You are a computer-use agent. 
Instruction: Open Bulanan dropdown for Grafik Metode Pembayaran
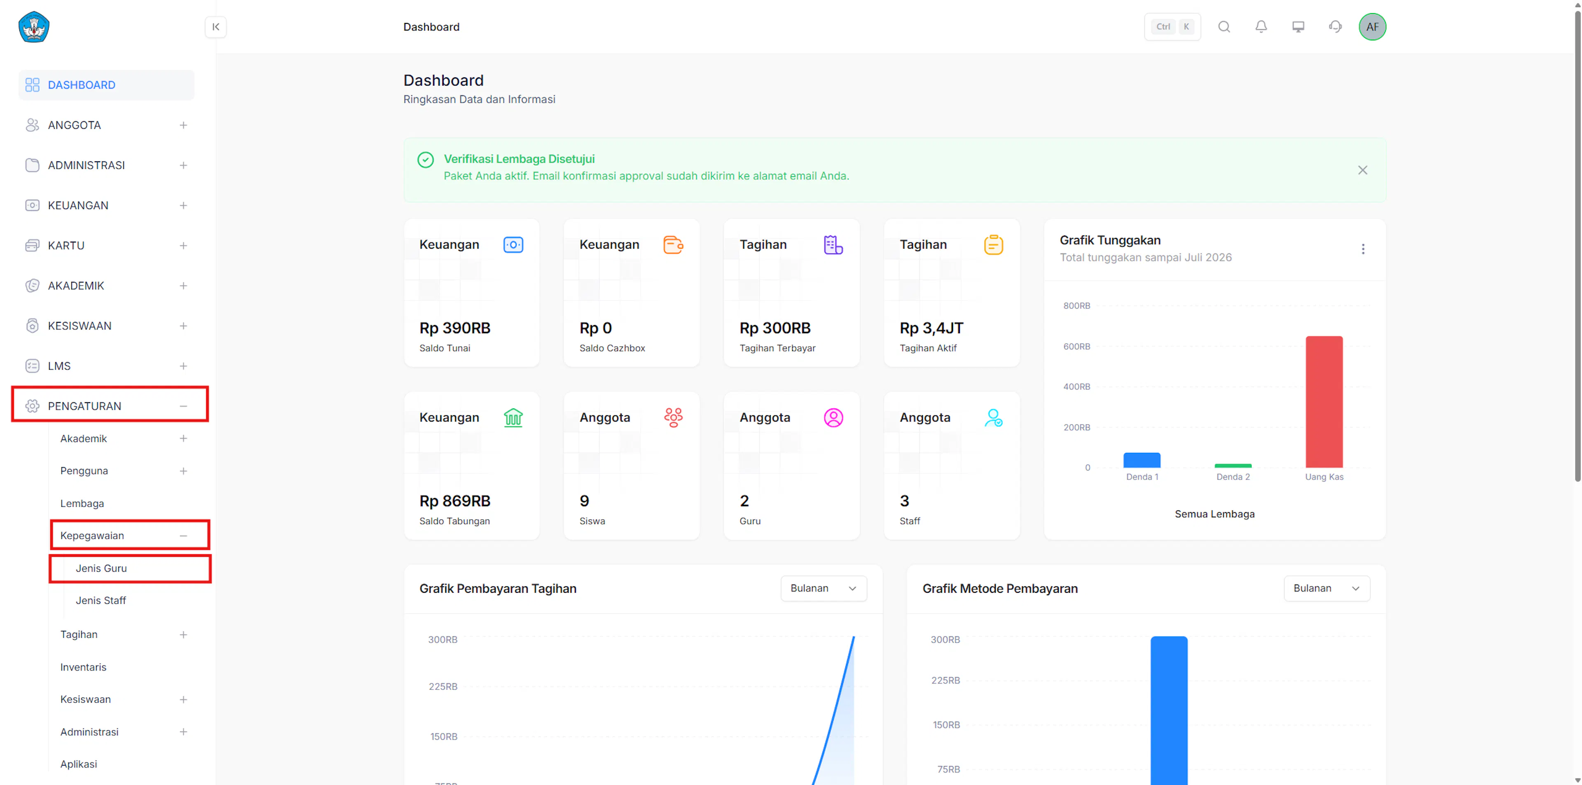tap(1327, 589)
